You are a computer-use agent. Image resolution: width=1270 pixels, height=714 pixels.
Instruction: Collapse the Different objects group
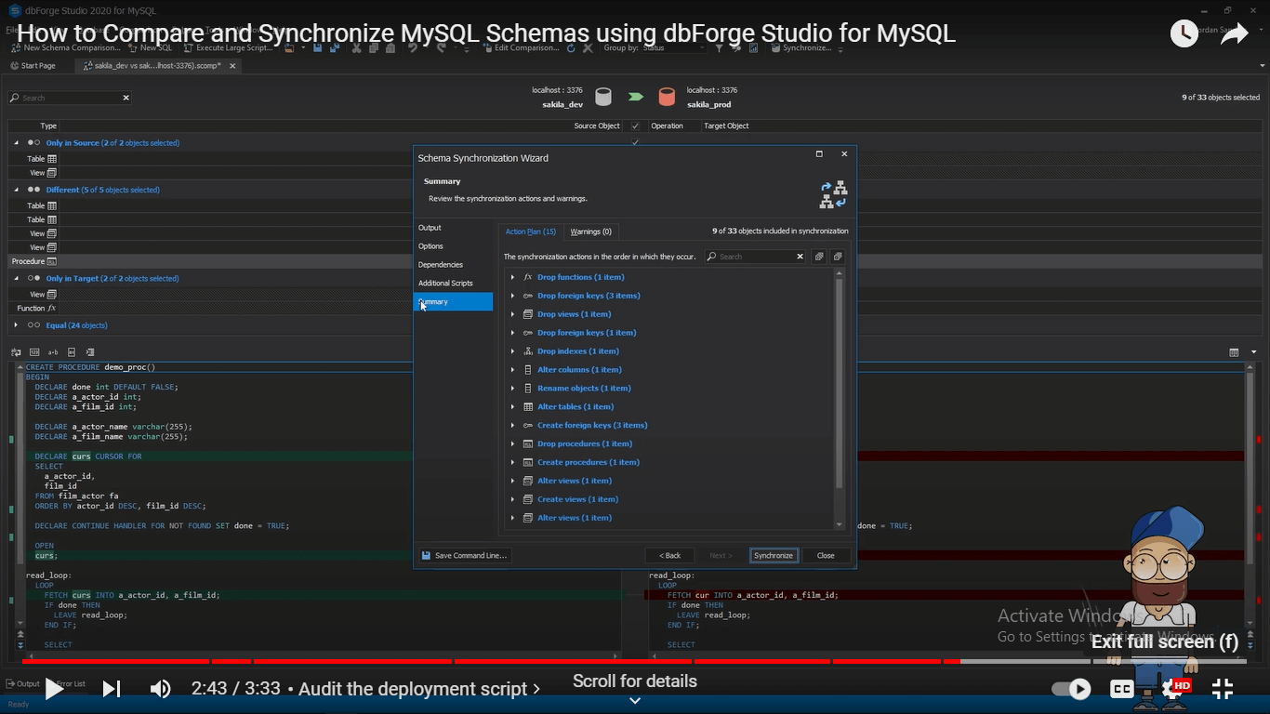coord(17,189)
